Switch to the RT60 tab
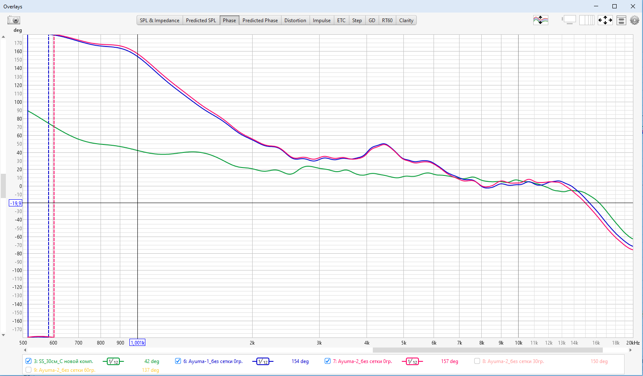The height and width of the screenshot is (376, 643). coord(387,21)
